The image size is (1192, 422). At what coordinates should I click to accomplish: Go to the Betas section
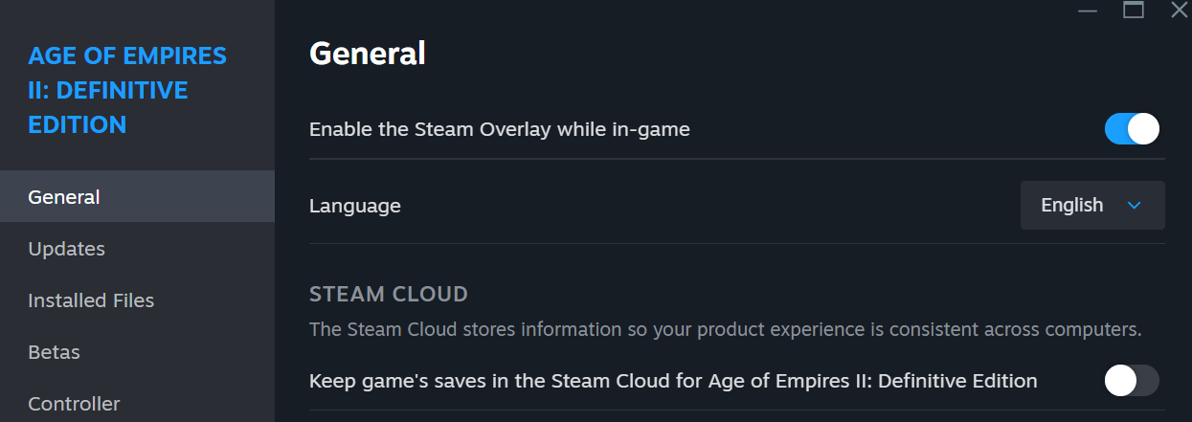click(54, 352)
